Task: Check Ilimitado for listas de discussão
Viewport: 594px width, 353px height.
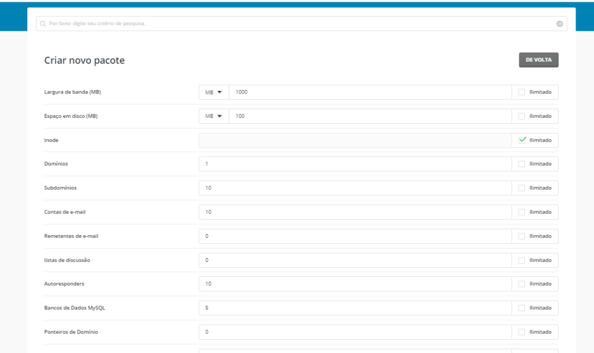Action: coord(522,260)
